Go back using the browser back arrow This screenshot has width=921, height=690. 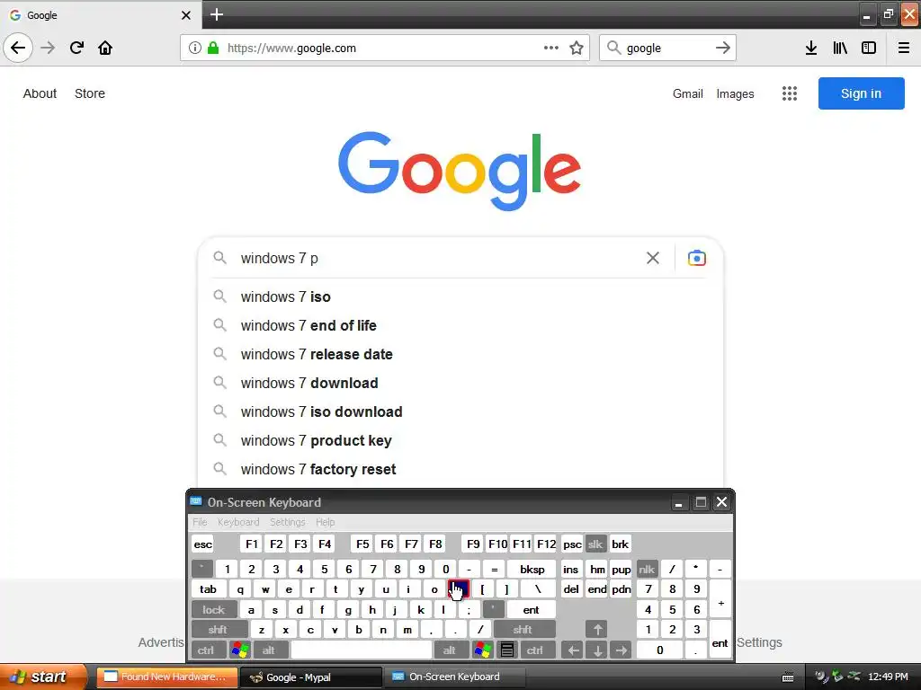click(x=18, y=48)
